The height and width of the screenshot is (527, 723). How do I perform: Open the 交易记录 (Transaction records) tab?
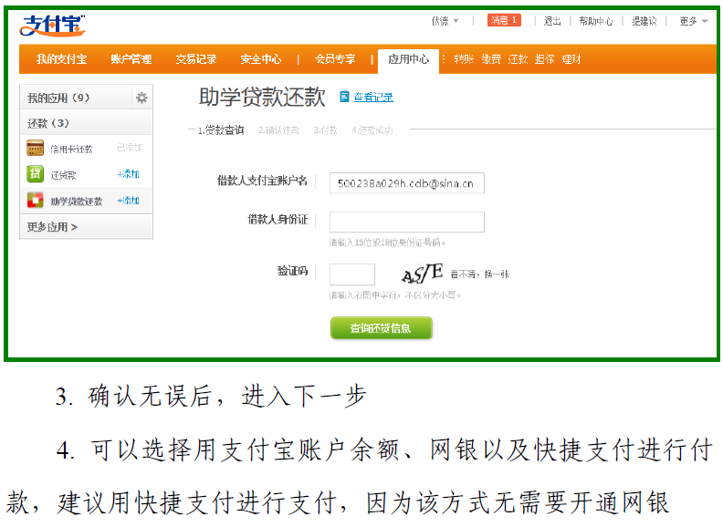coord(196,59)
